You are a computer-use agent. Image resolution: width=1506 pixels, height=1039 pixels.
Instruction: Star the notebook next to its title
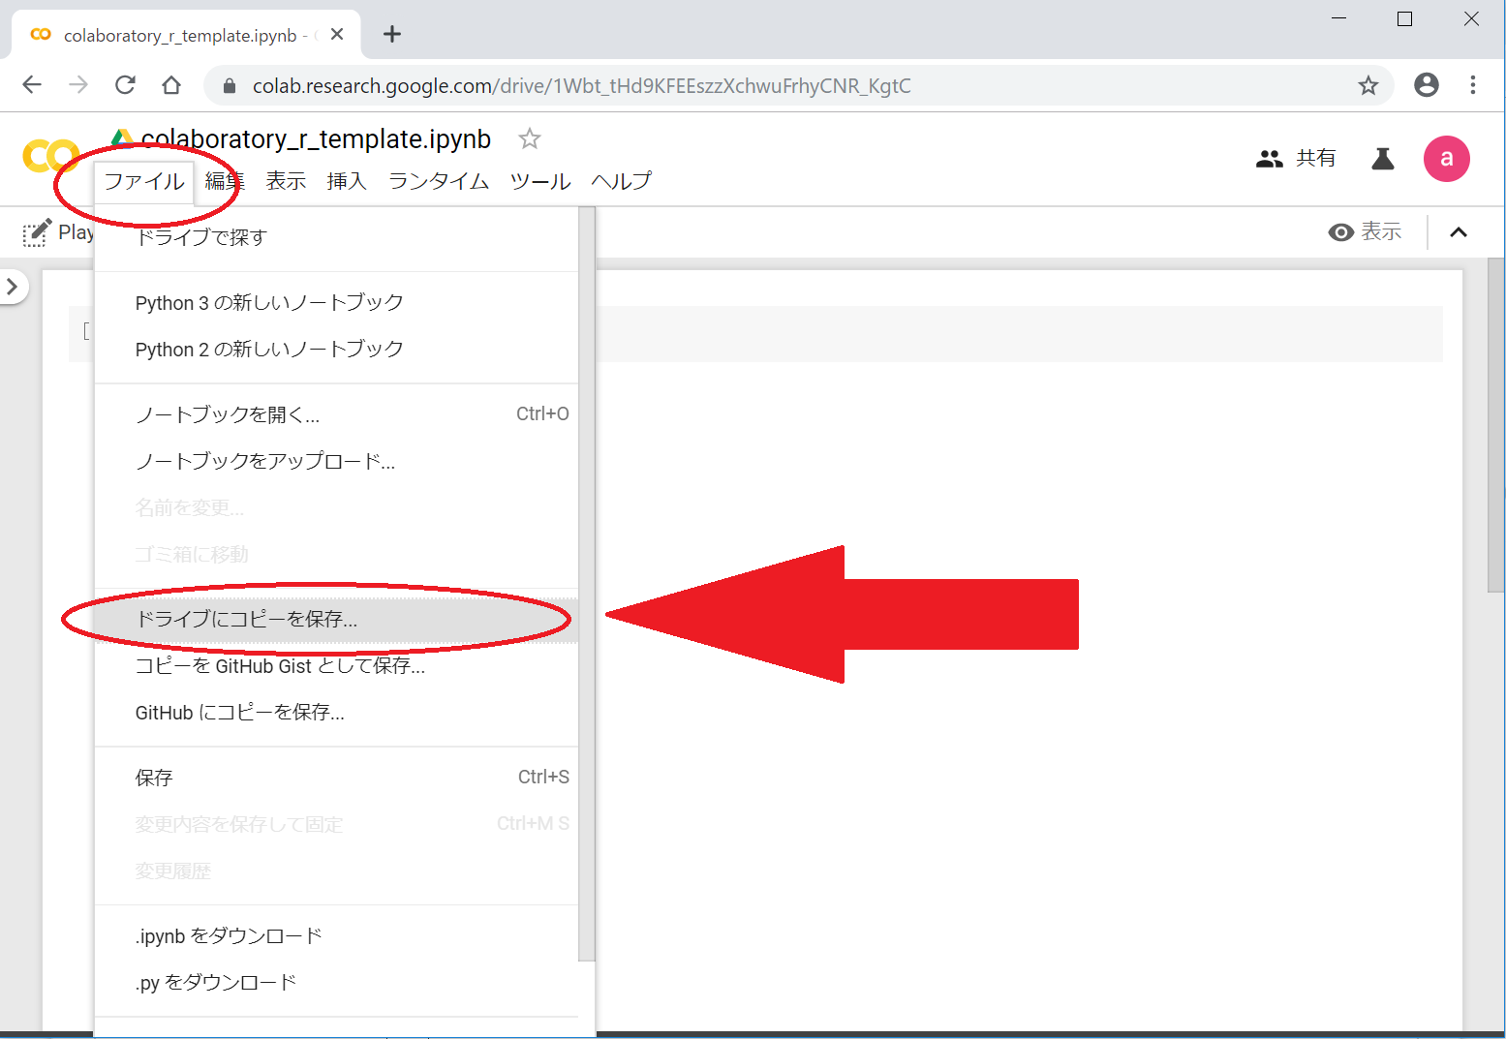529,139
